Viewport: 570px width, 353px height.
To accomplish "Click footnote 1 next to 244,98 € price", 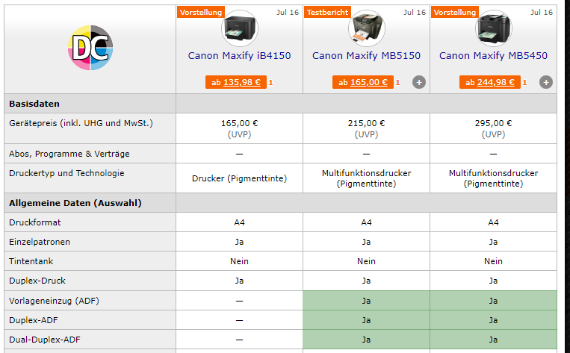I will pyautogui.click(x=524, y=83).
